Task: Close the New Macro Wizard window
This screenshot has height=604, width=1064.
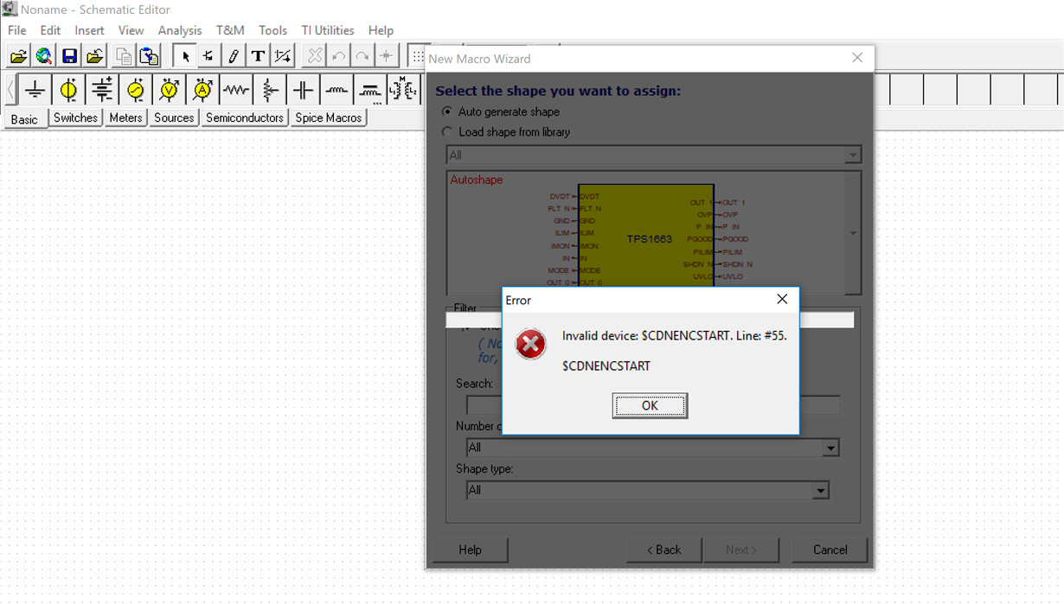Action: (x=857, y=58)
